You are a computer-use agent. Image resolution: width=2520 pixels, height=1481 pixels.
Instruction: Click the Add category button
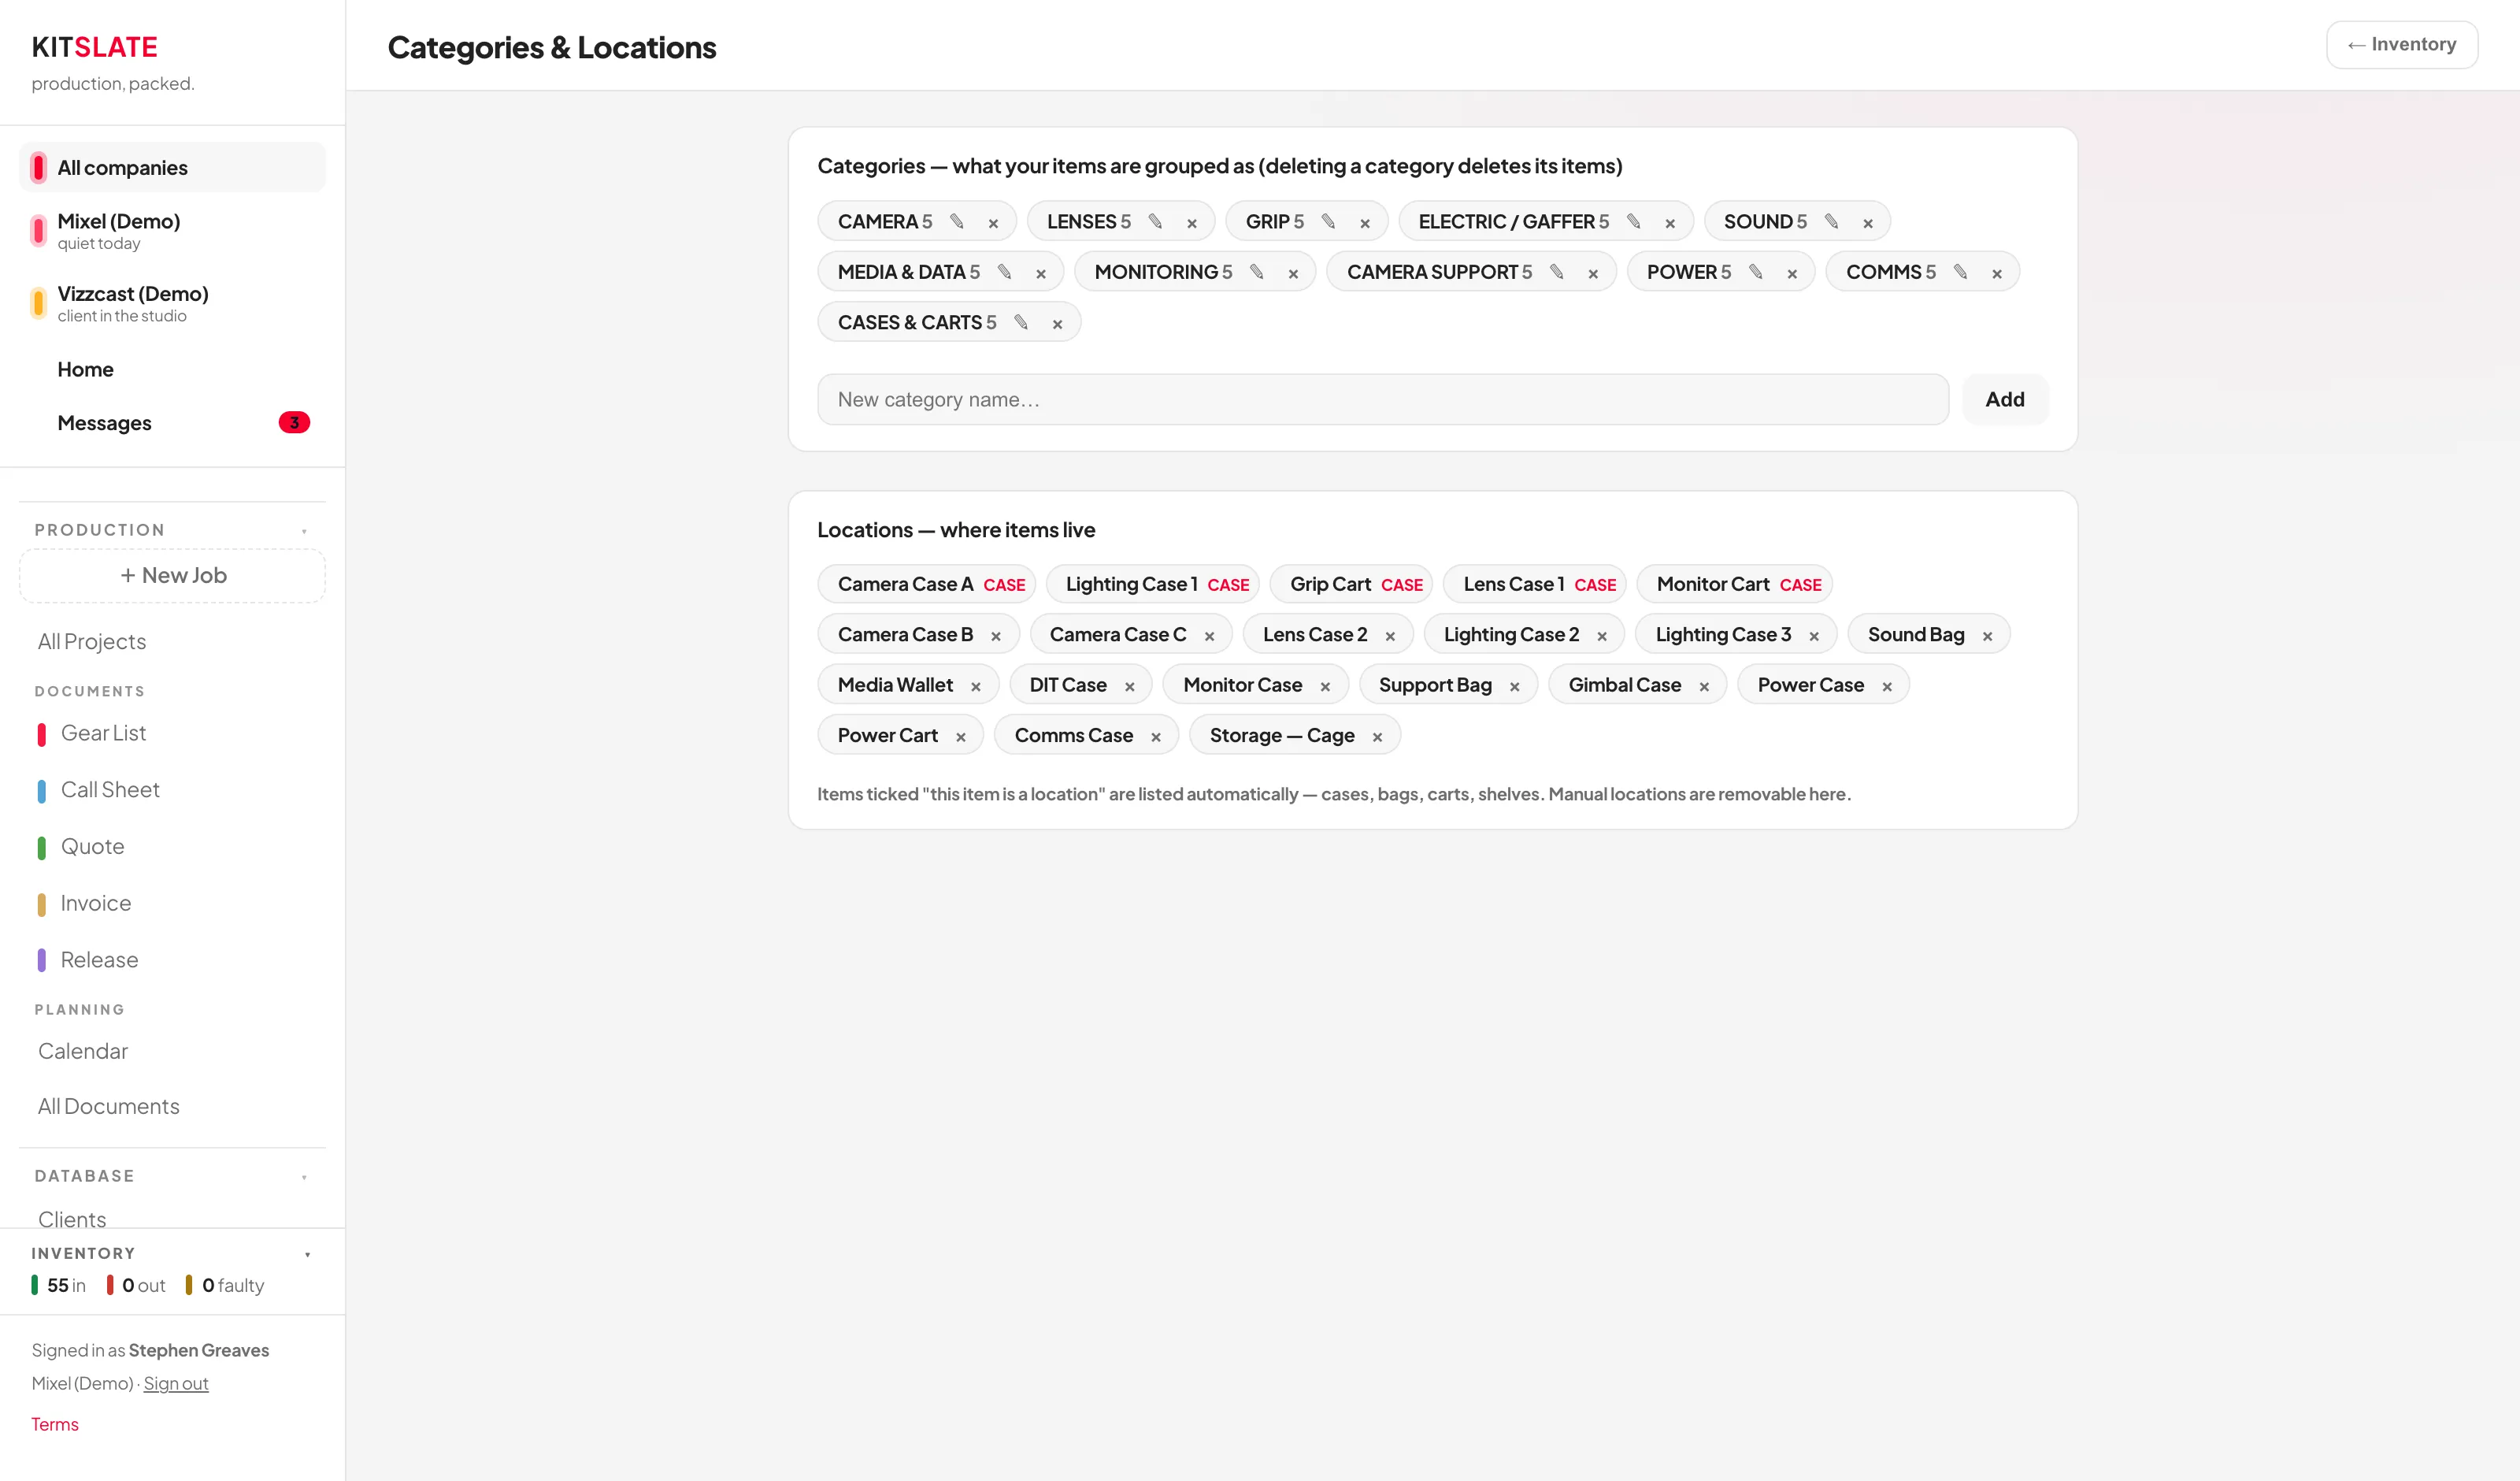click(x=2004, y=399)
